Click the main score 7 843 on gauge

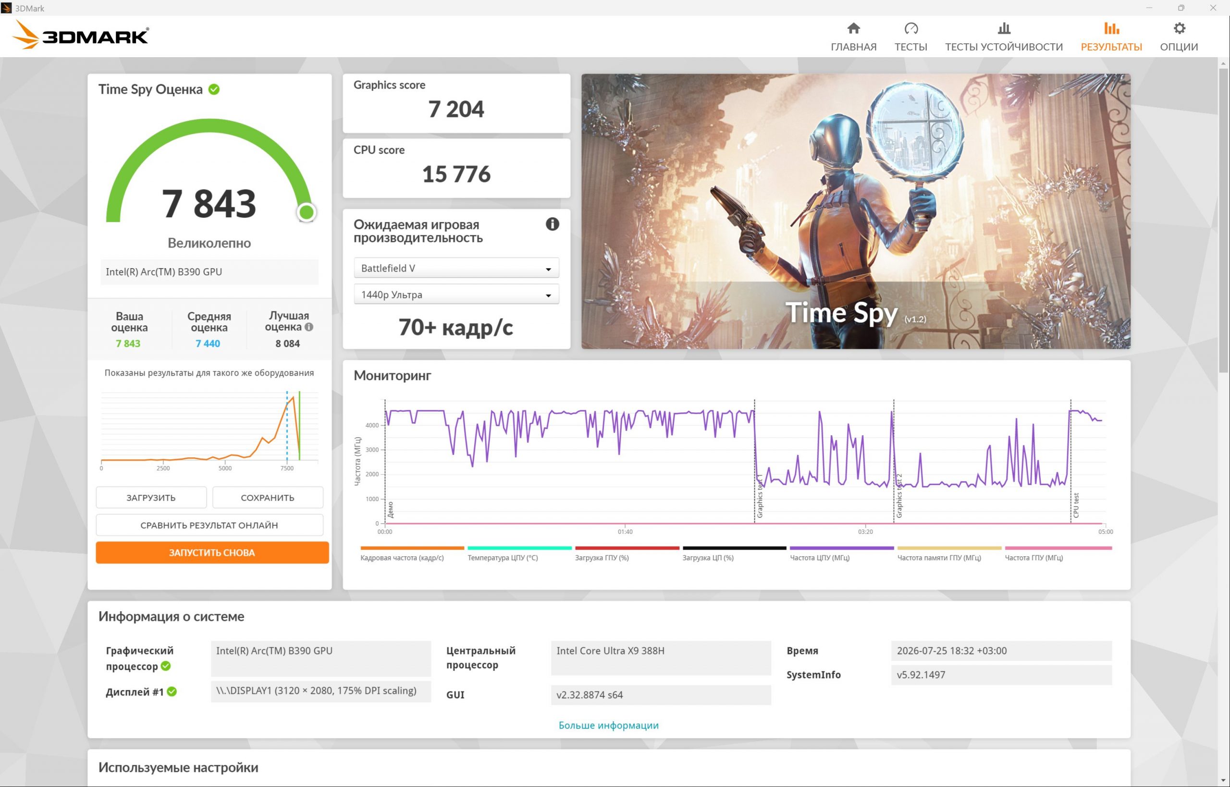point(209,203)
